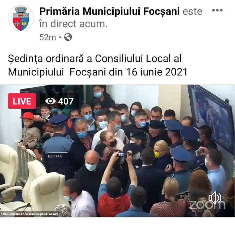Click the globe public privacy icon
Viewport: 235px width, 225px height.
coord(68,37)
